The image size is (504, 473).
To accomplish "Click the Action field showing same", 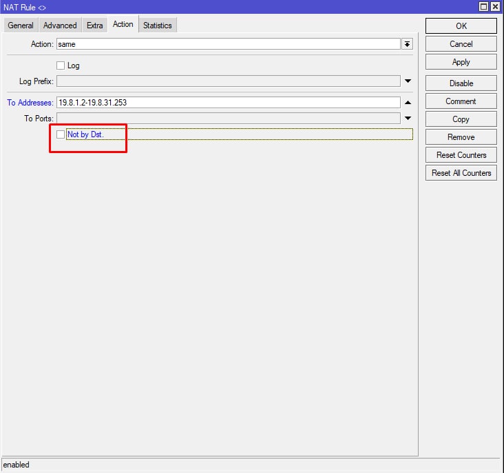I will coord(228,44).
